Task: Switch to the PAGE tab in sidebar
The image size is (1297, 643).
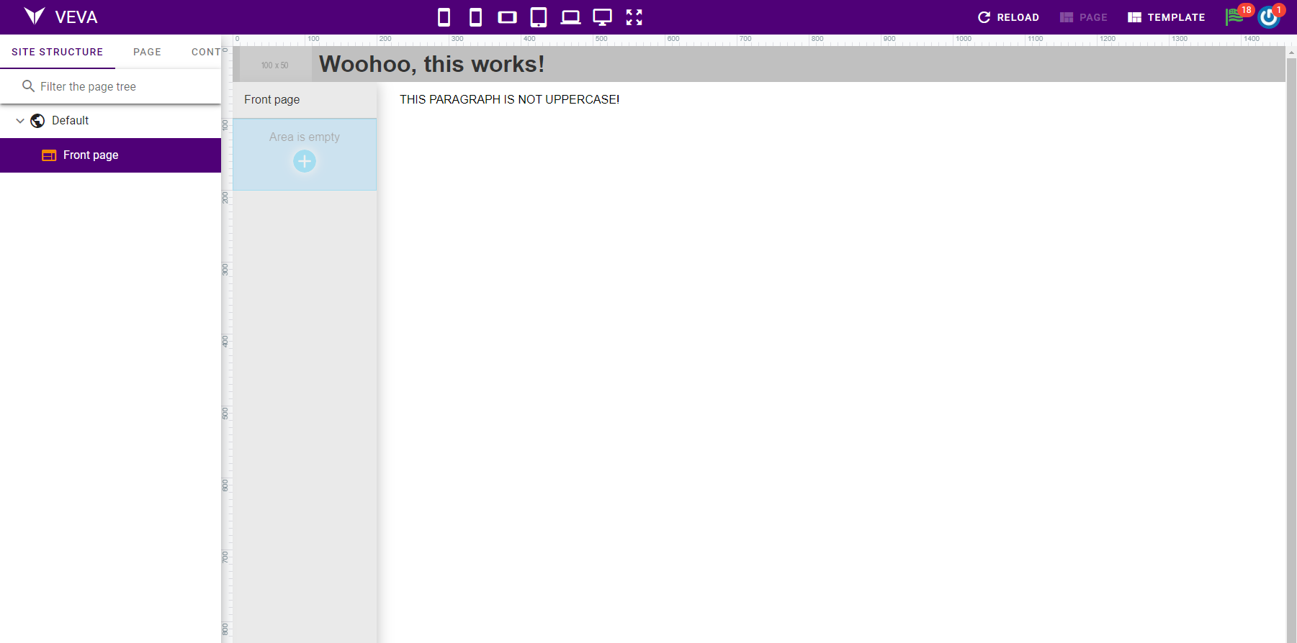Action: pos(147,52)
